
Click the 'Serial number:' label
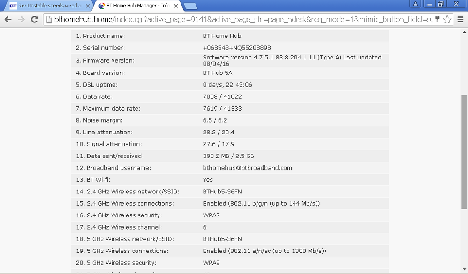(104, 48)
